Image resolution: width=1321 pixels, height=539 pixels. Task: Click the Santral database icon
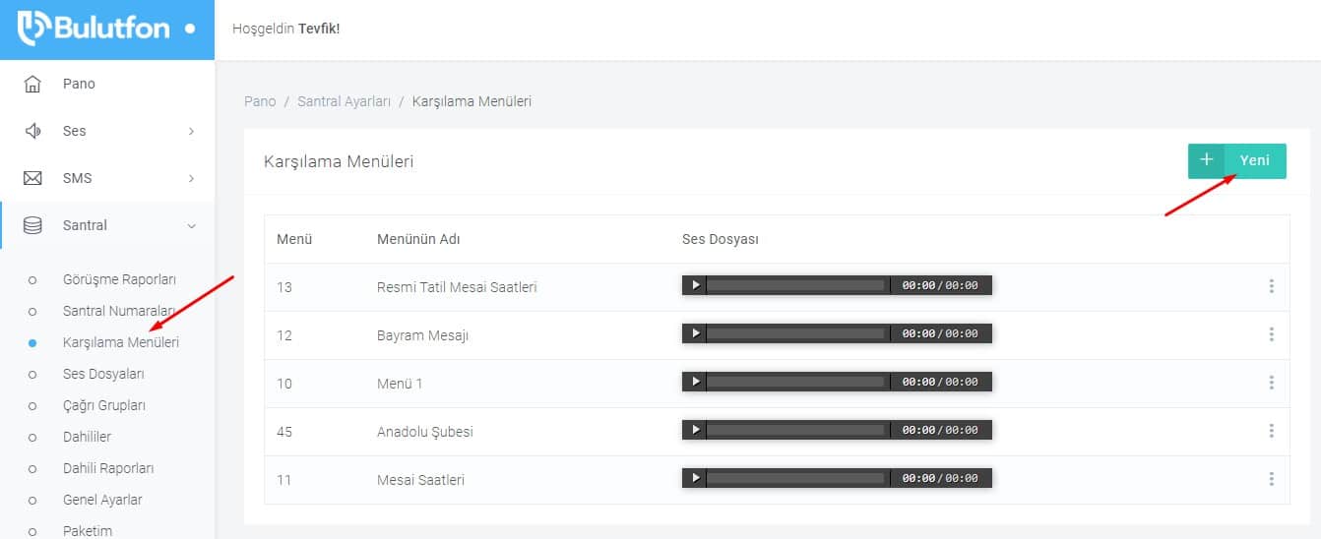[x=32, y=225]
